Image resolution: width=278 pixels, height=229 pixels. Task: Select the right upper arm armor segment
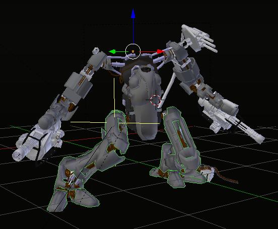[x=188, y=74]
